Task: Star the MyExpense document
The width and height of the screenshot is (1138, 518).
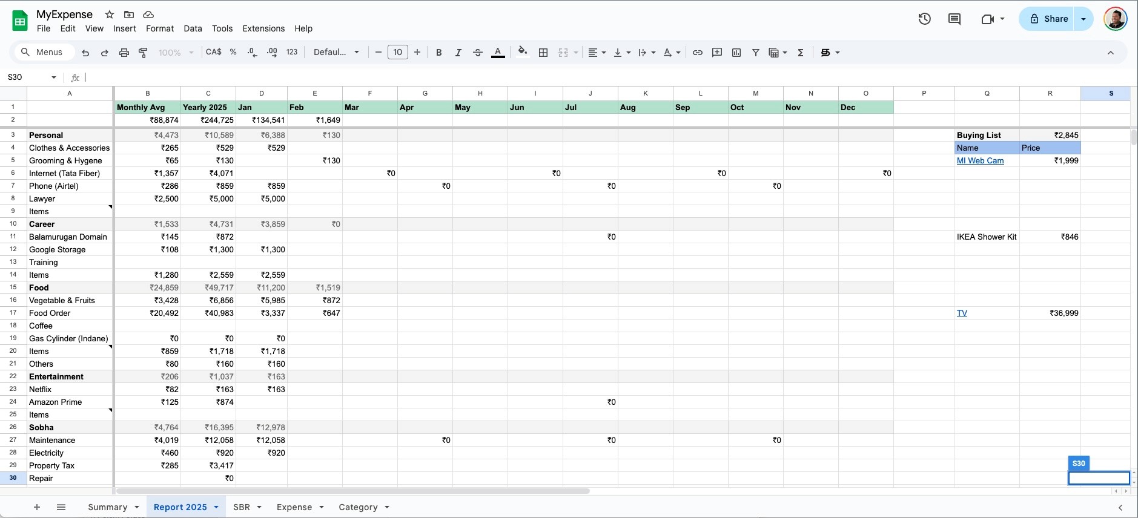Action: pos(110,14)
